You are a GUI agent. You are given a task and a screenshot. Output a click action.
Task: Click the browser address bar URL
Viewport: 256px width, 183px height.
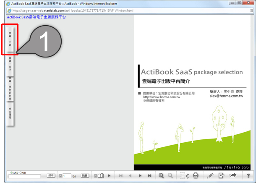click(73, 10)
